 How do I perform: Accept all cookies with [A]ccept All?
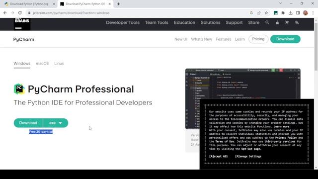[219, 156]
